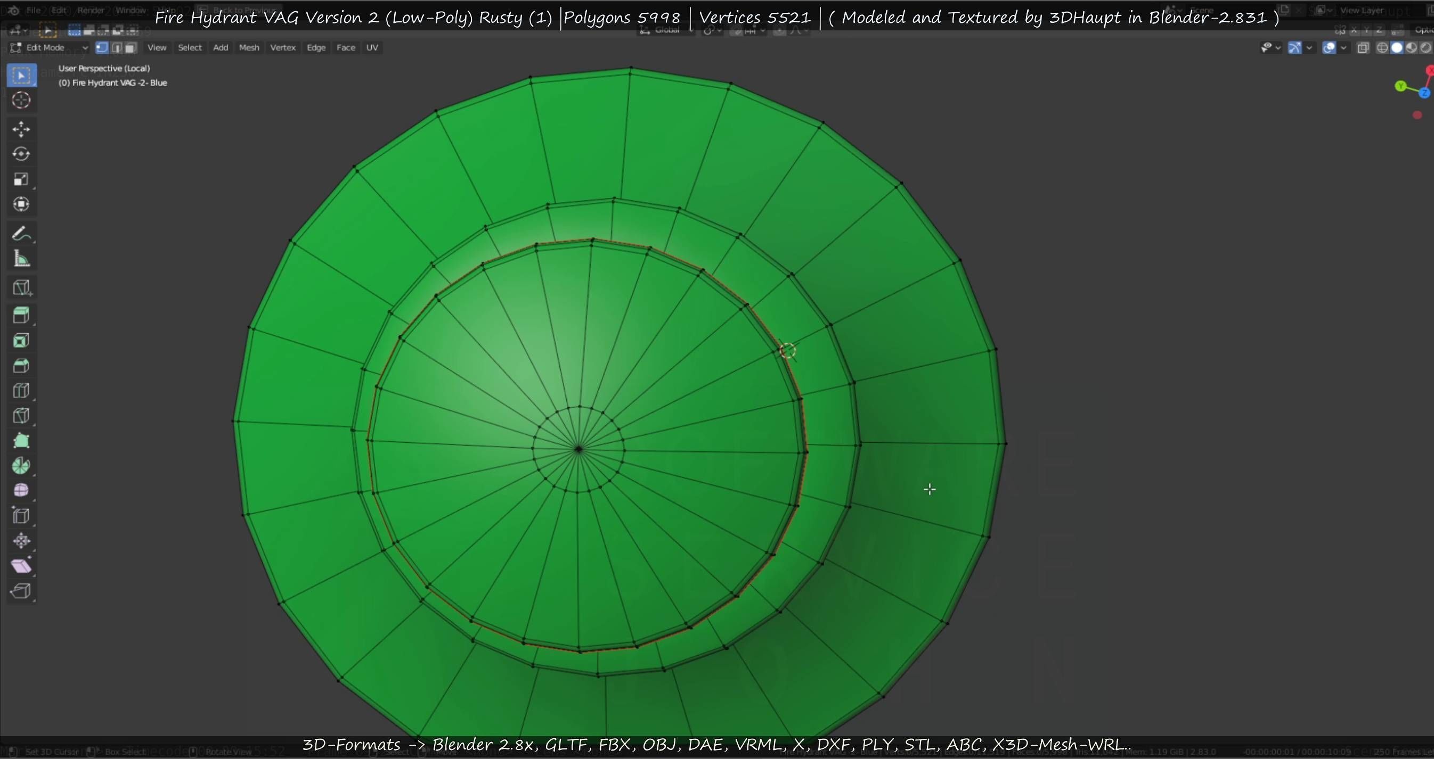
Task: Toggle viewport gizmos visibility
Action: (1294, 48)
